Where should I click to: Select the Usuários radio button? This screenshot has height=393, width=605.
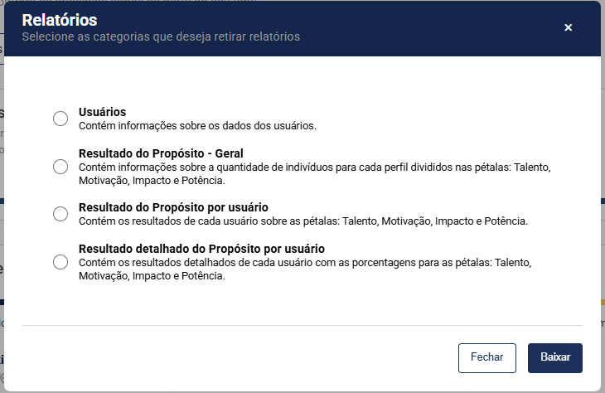point(60,119)
